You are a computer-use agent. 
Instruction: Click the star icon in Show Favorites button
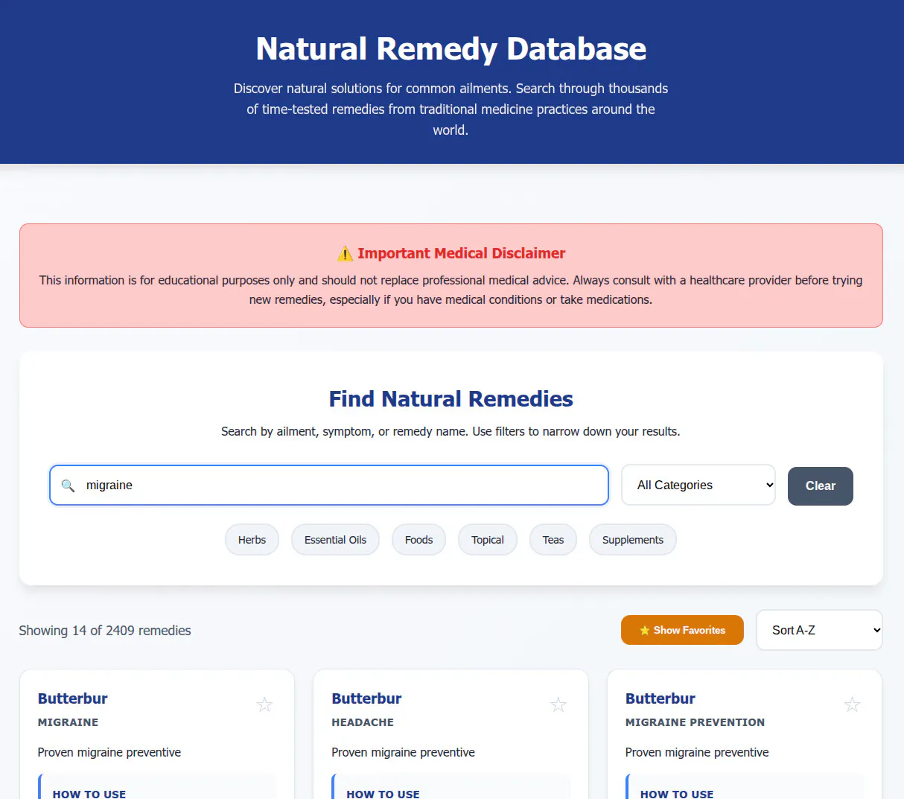(645, 630)
